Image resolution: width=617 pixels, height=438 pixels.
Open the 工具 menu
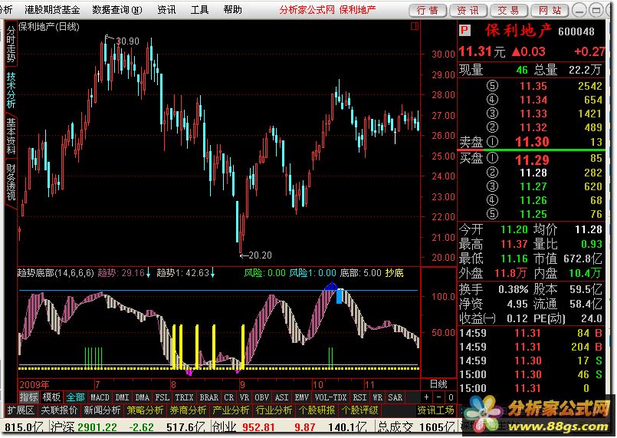click(199, 10)
